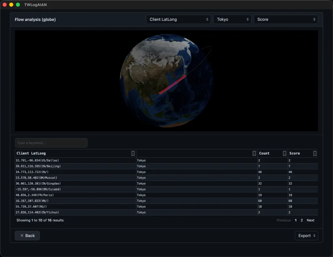Open the Export dropdown
The height and width of the screenshot is (257, 333).
pos(306,236)
